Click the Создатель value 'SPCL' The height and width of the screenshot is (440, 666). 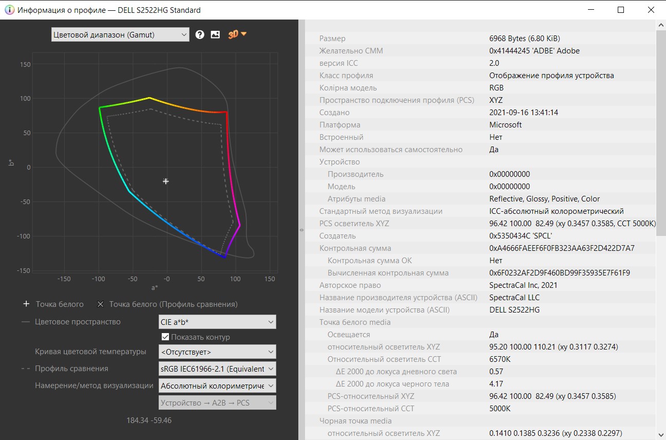click(521, 236)
